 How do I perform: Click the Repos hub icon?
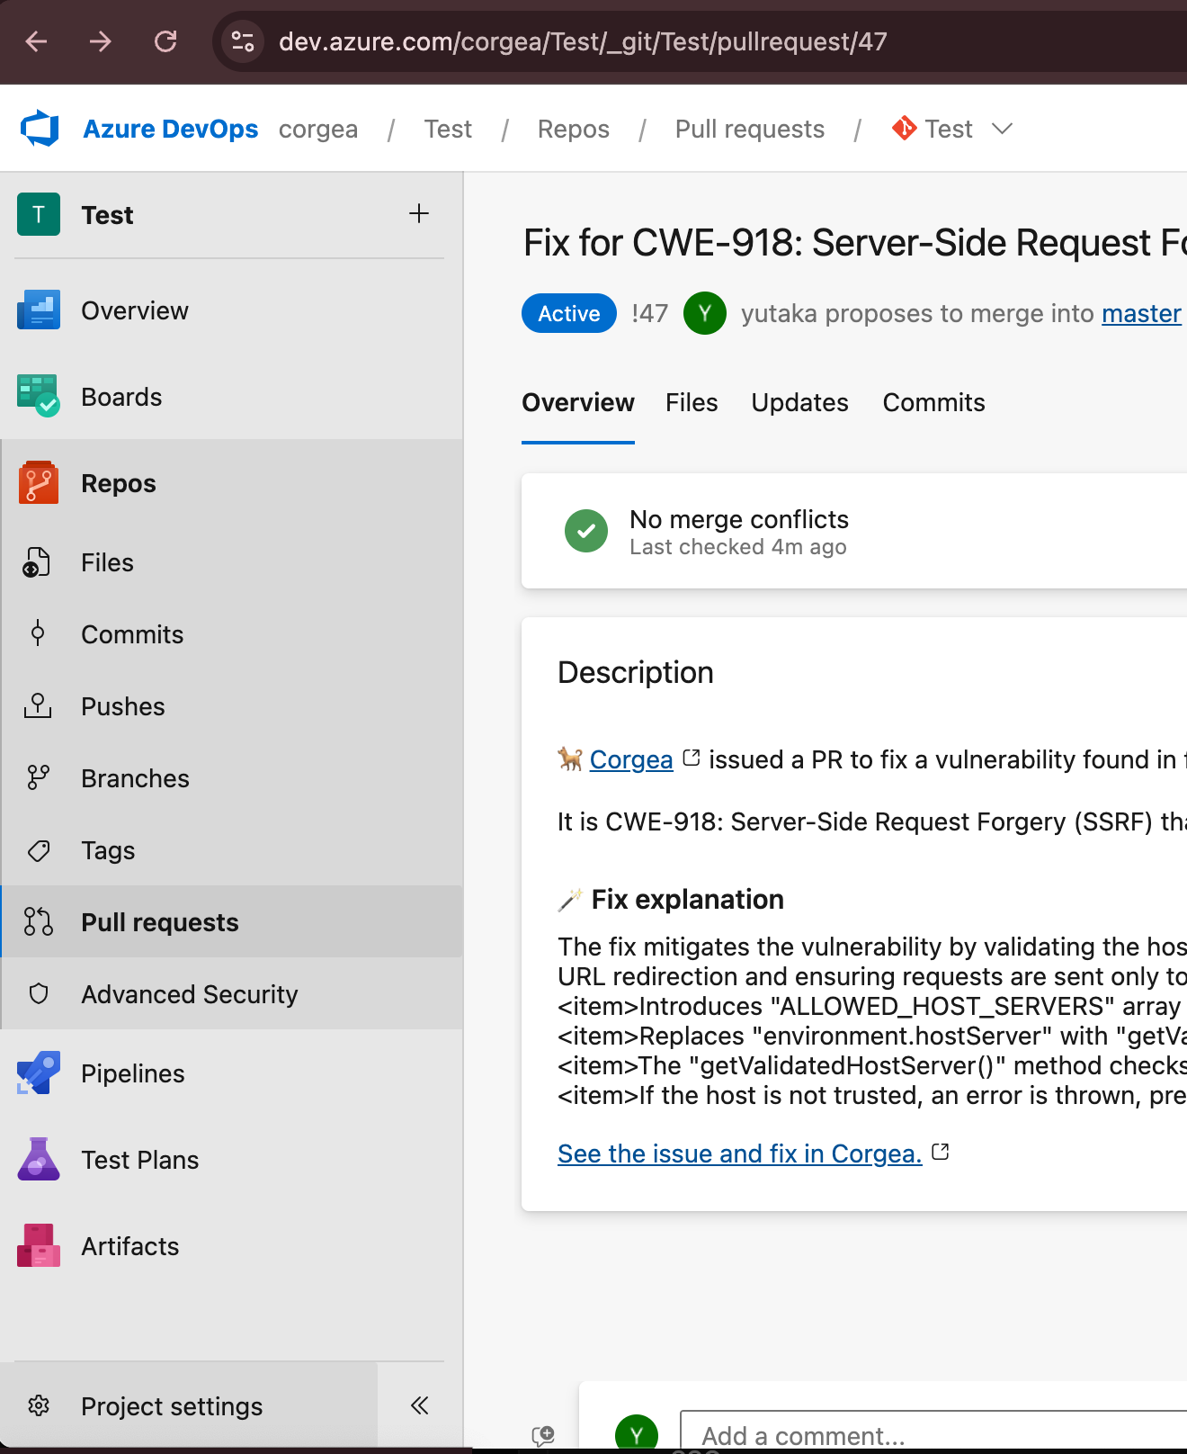click(x=39, y=482)
